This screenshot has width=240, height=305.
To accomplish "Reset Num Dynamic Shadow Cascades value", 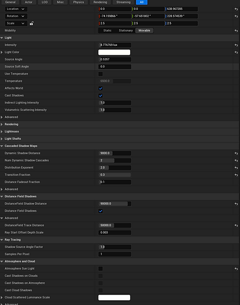I will pyautogui.click(x=236, y=160).
